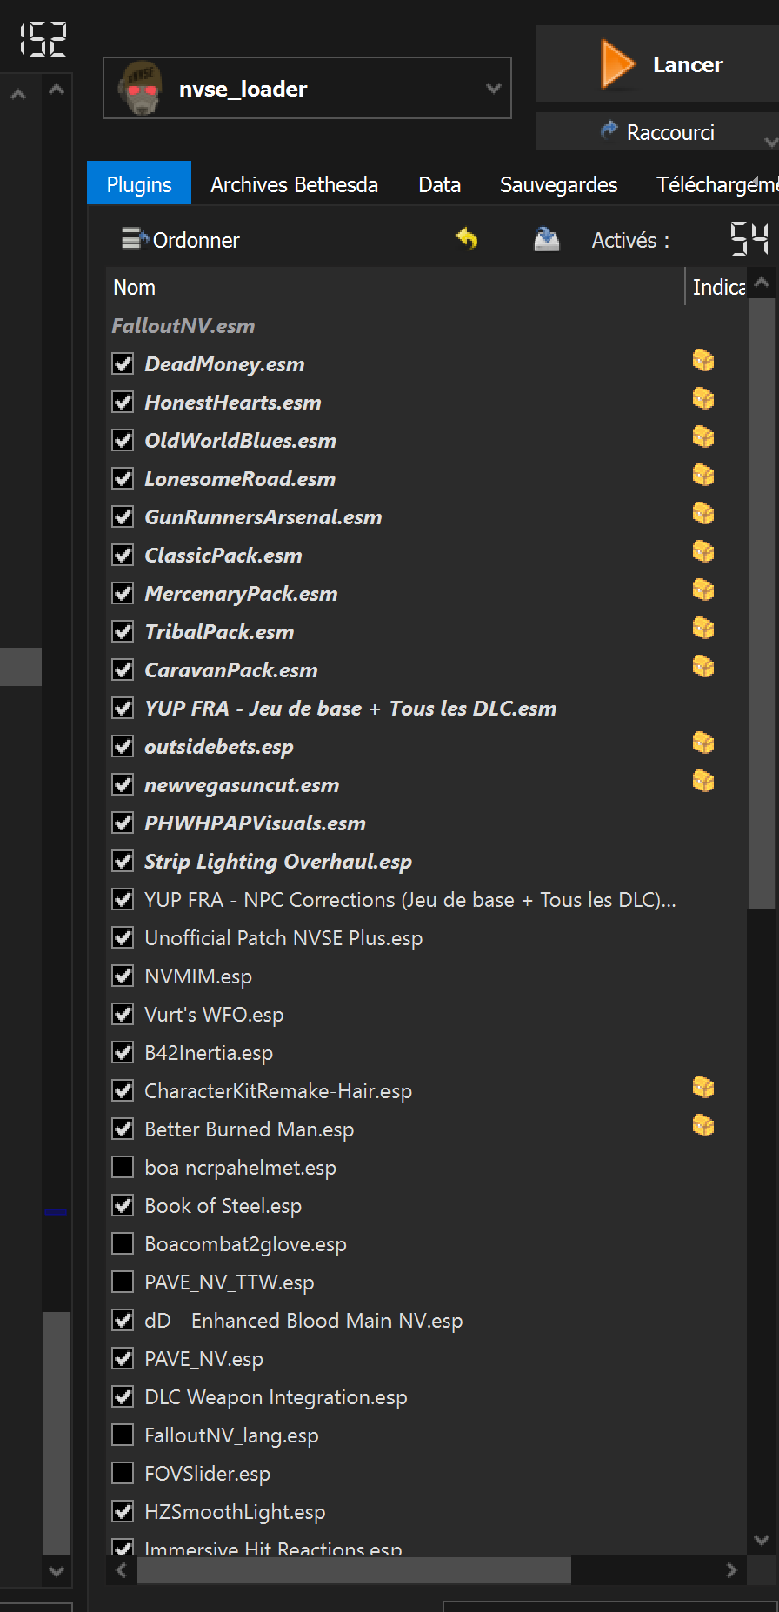The width and height of the screenshot is (779, 1612).
Task: Click archive indicator icon for OldWorldBlues.esm
Action: [x=703, y=437]
